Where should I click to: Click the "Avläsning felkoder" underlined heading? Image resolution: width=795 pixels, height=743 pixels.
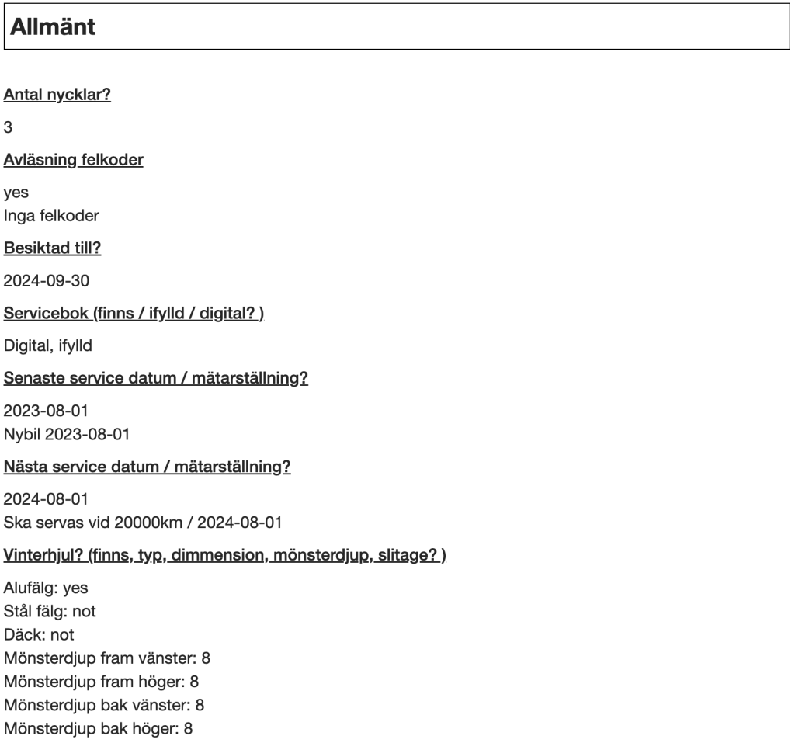point(73,160)
